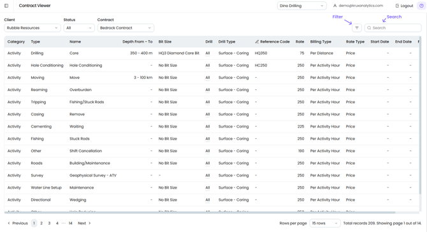427x232 pixels.
Task: Go to the Previous page
Action: [x=18, y=223]
